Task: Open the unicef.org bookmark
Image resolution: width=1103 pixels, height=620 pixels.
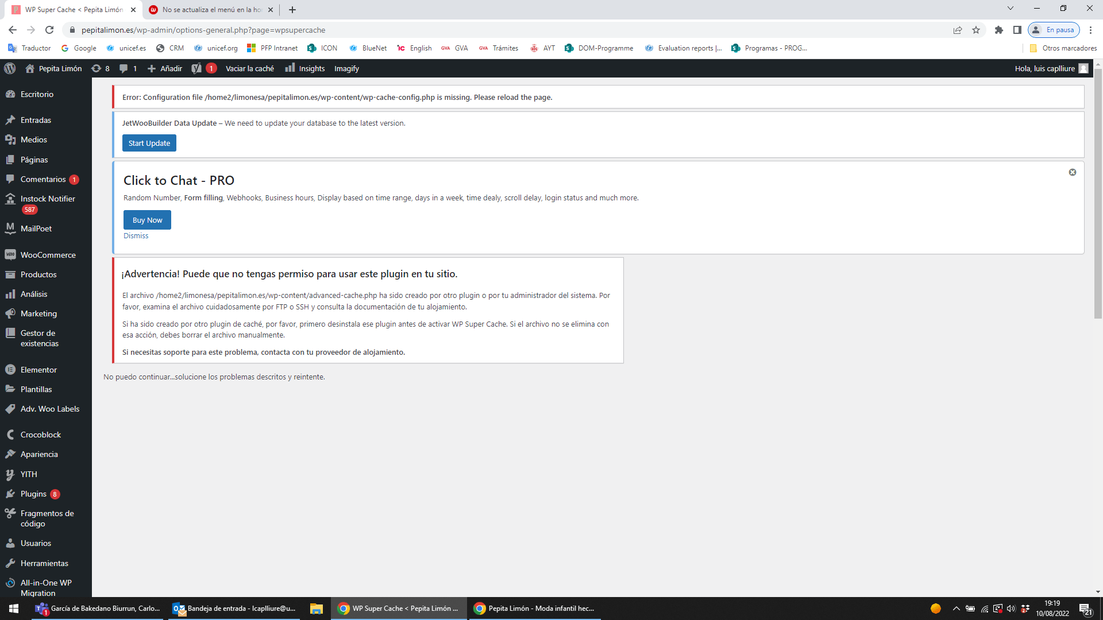Action: click(x=216, y=48)
